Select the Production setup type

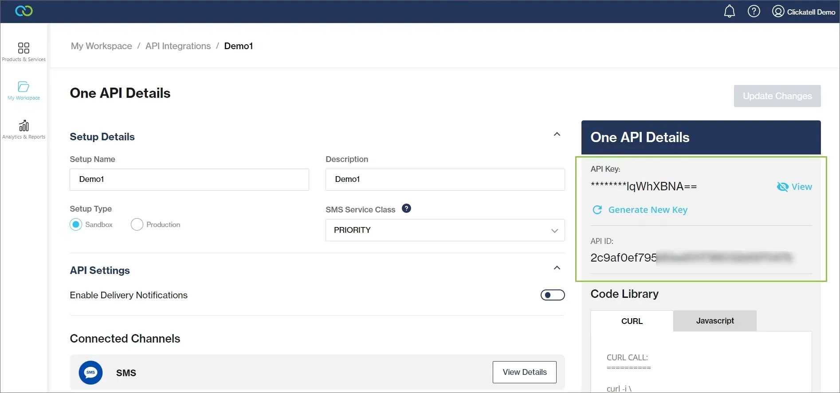[137, 224]
